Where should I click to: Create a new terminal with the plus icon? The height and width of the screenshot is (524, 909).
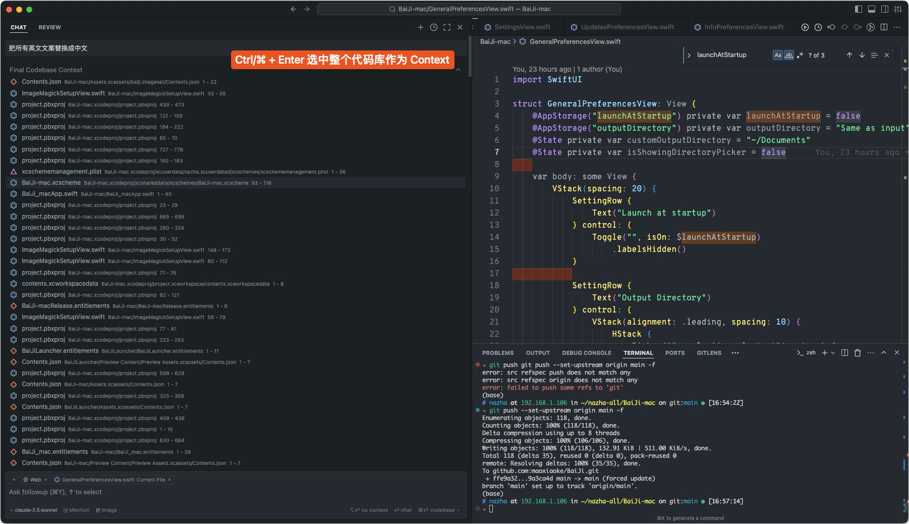coord(825,353)
